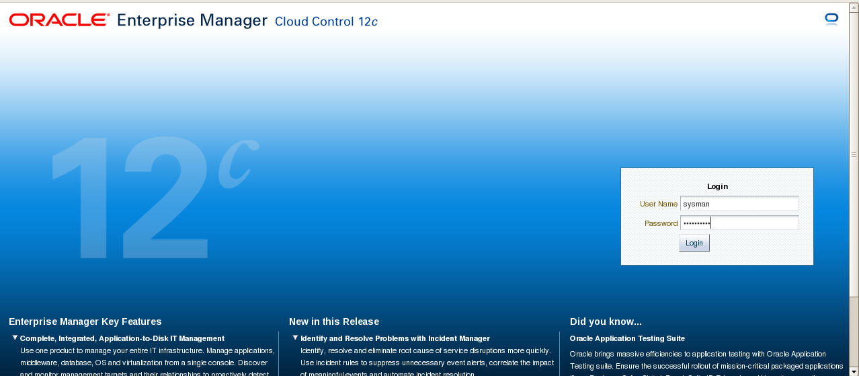The width and height of the screenshot is (859, 376).
Task: Click the Login panel title
Action: [x=717, y=186]
